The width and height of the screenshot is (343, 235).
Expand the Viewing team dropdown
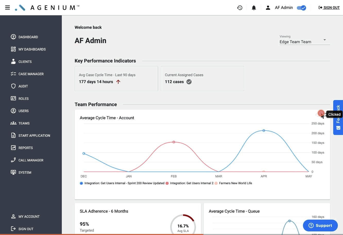(305, 40)
